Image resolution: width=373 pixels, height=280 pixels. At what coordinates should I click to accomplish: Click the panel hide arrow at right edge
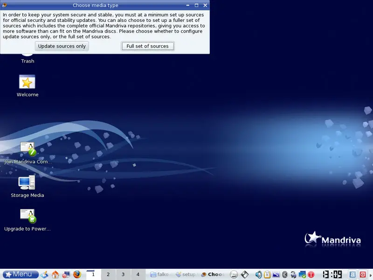pos(371,274)
